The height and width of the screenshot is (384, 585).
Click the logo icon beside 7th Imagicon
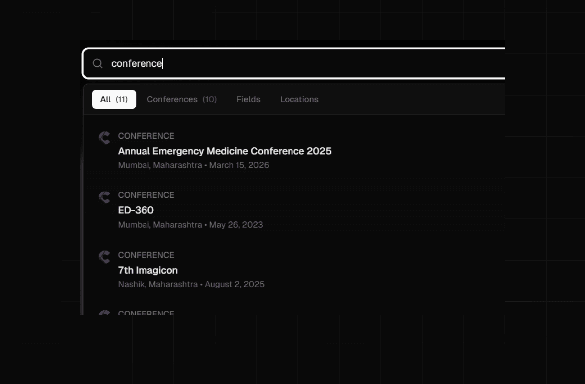click(104, 257)
